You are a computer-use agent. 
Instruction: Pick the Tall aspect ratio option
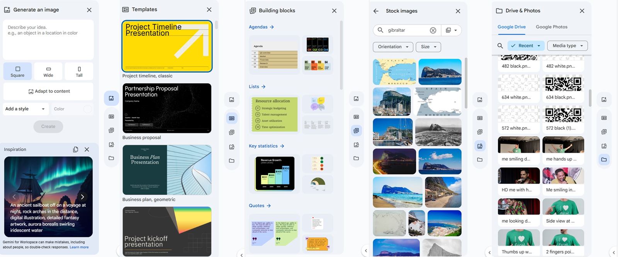pos(79,72)
